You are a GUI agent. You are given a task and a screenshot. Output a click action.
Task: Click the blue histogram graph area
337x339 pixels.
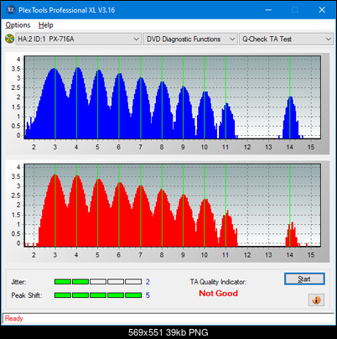click(x=173, y=97)
